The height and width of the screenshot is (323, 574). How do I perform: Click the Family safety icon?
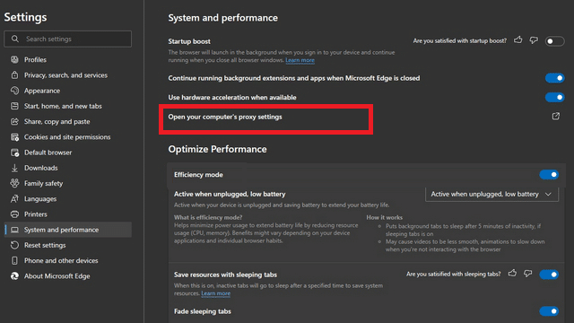click(x=14, y=183)
